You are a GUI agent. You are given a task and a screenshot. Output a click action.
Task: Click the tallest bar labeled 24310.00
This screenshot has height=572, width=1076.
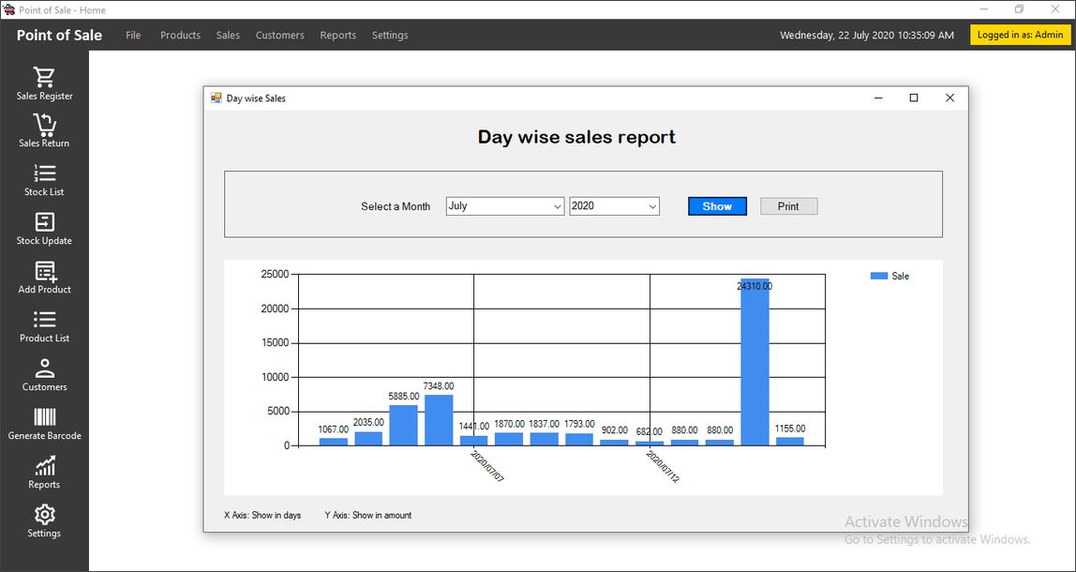tap(755, 363)
